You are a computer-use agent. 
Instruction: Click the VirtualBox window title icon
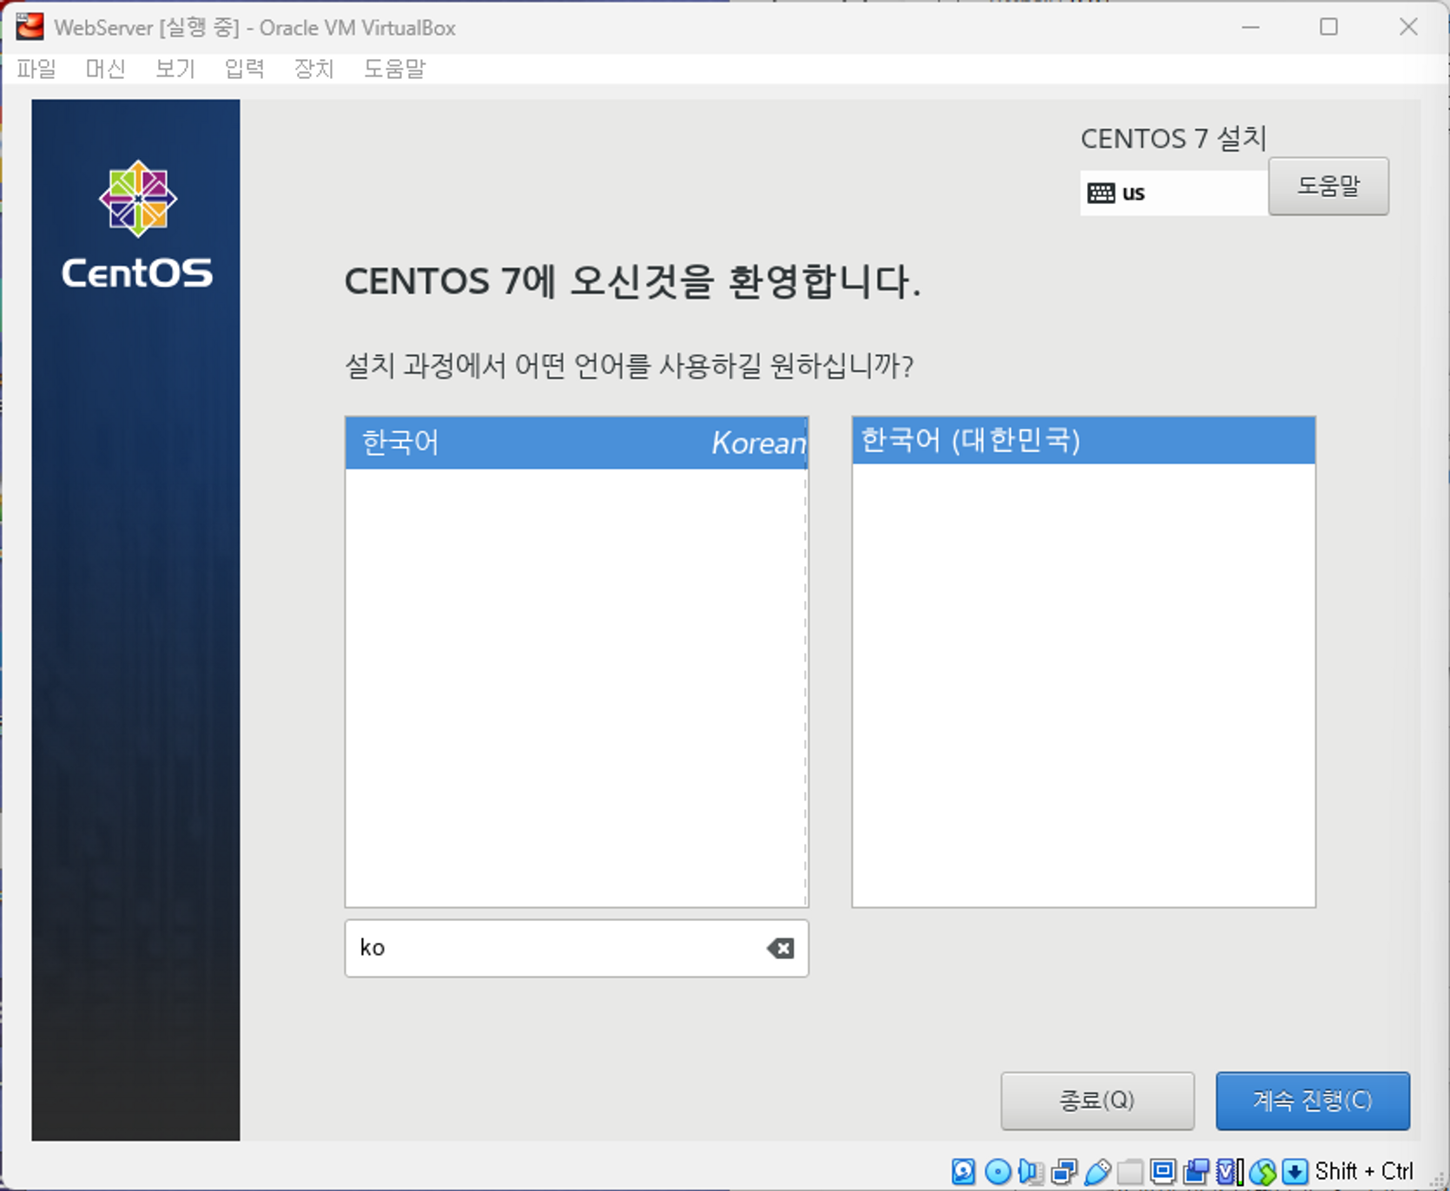(30, 27)
